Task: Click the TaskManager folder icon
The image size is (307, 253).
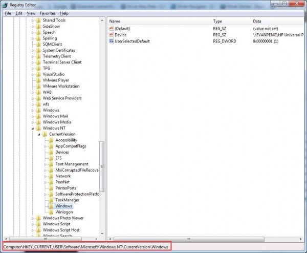Action: click(x=51, y=200)
